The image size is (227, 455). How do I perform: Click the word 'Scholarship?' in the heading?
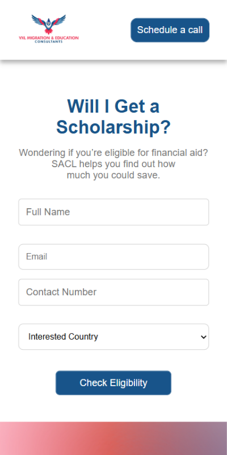click(113, 127)
